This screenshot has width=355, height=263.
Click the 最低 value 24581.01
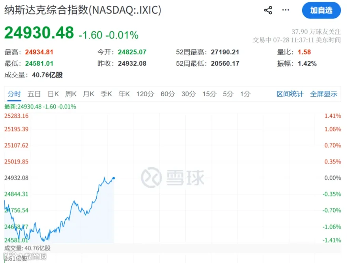[39, 63]
